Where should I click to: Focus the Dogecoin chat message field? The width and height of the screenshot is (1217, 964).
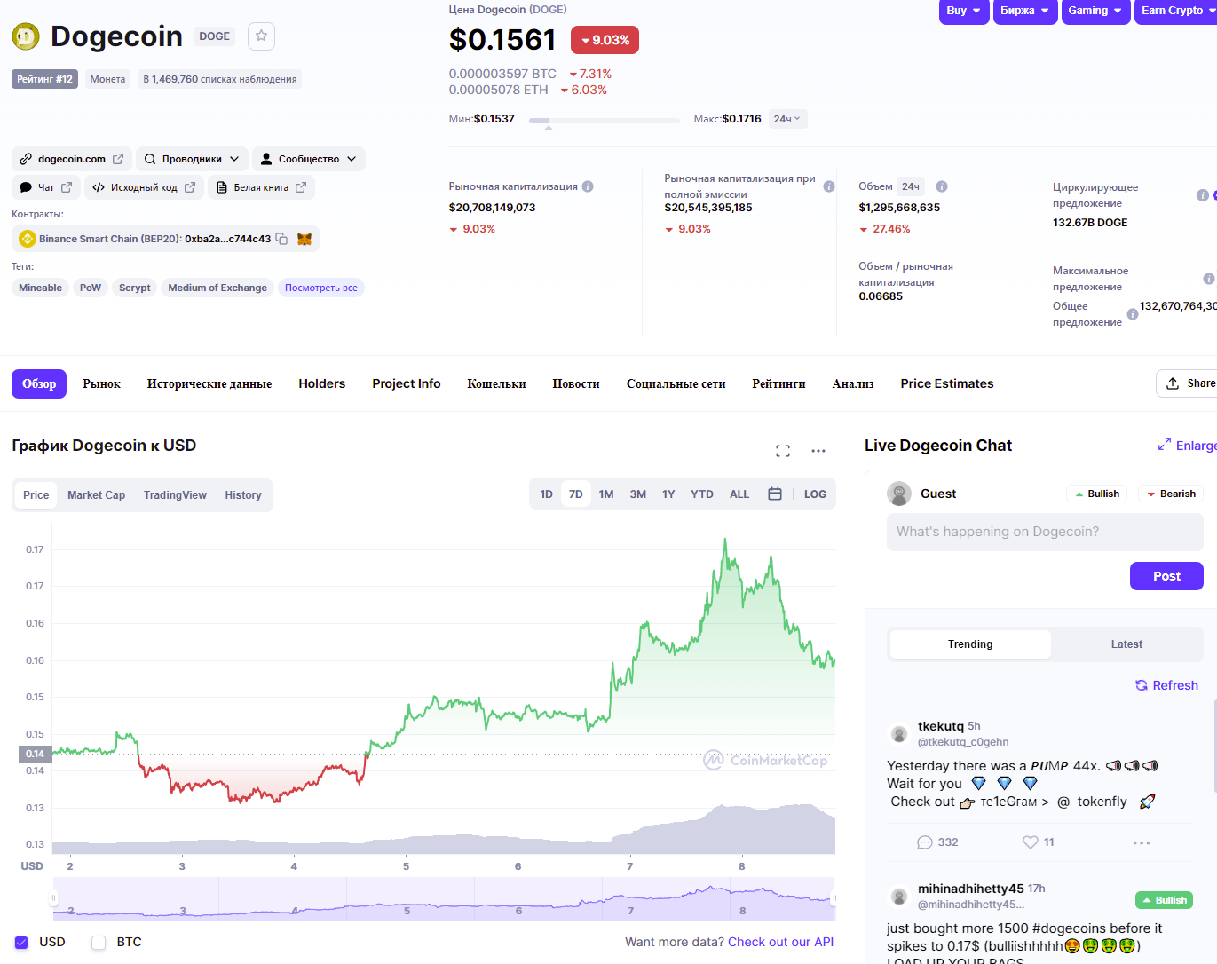pos(1045,532)
